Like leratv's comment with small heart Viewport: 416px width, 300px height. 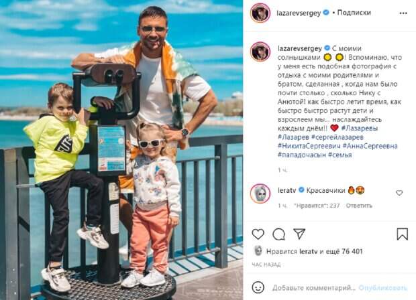tap(399, 193)
